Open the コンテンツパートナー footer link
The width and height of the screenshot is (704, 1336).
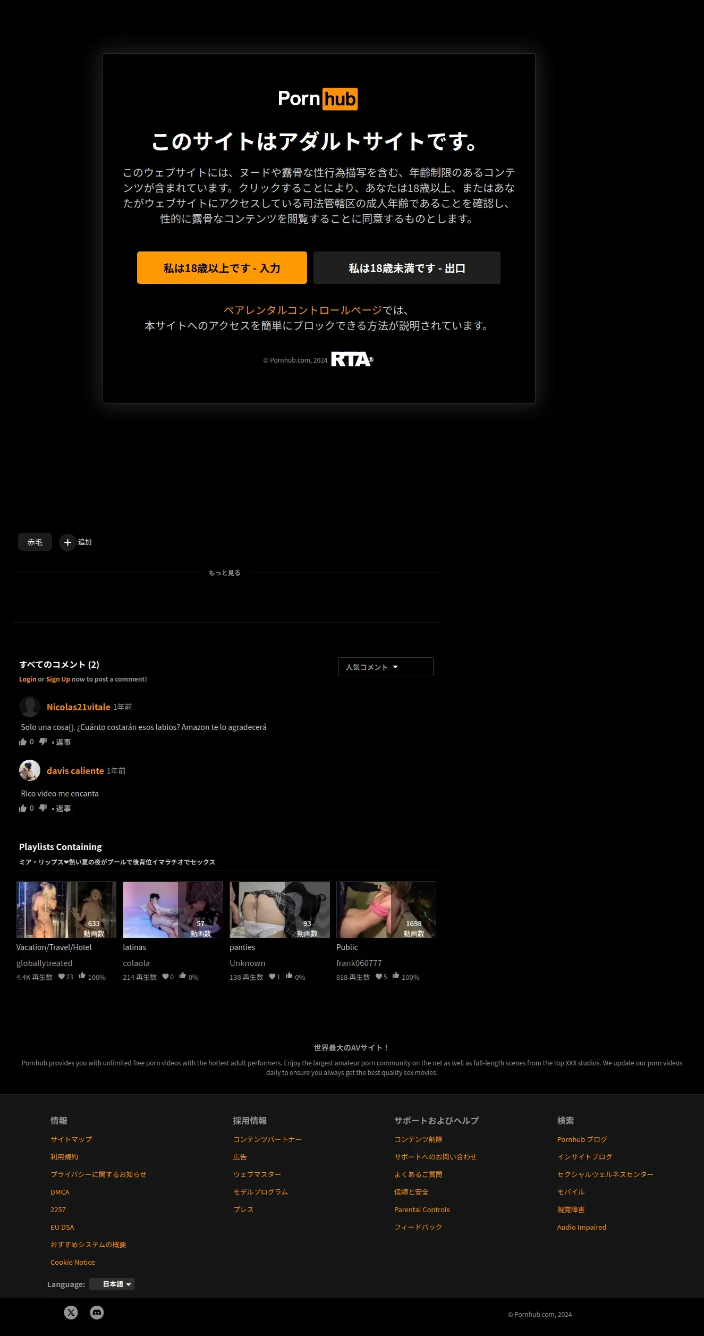[267, 1139]
